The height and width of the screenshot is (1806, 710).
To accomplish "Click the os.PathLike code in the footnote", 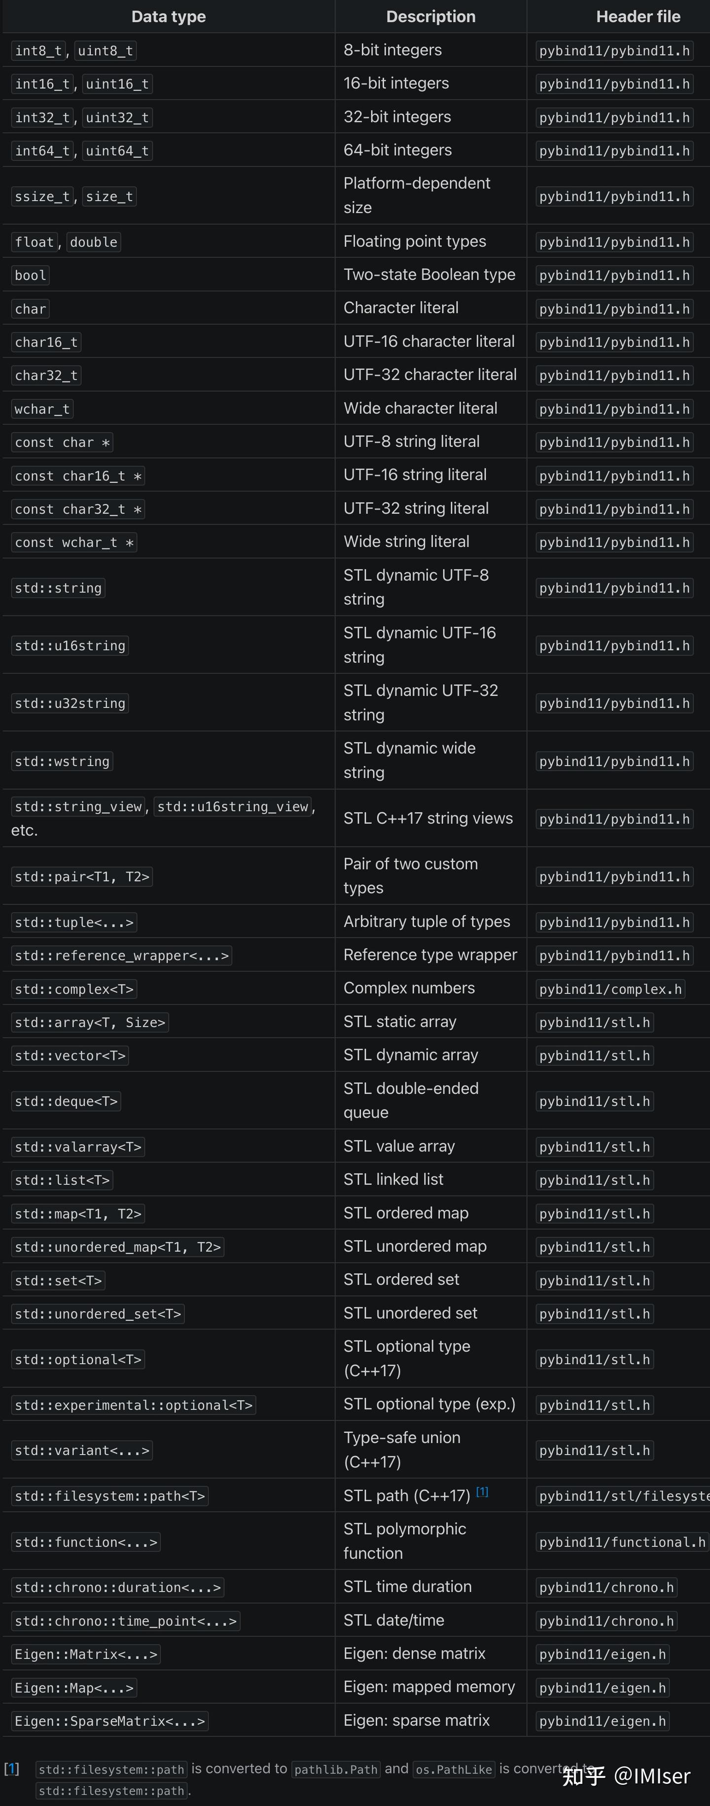I will pos(454,1770).
